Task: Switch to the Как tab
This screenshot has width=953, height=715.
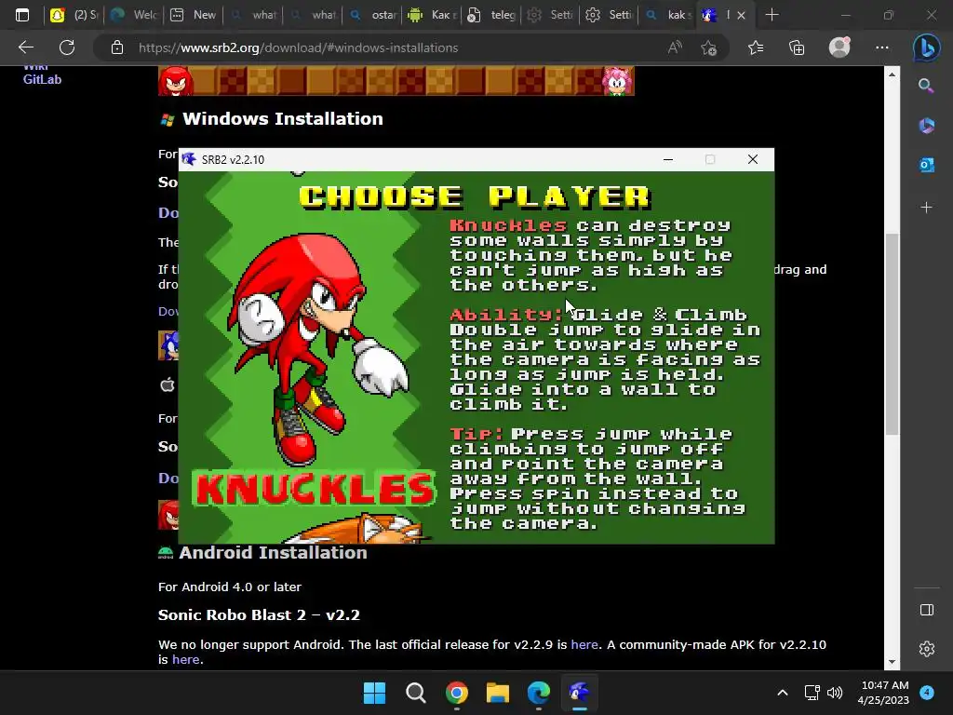Action: click(432, 15)
